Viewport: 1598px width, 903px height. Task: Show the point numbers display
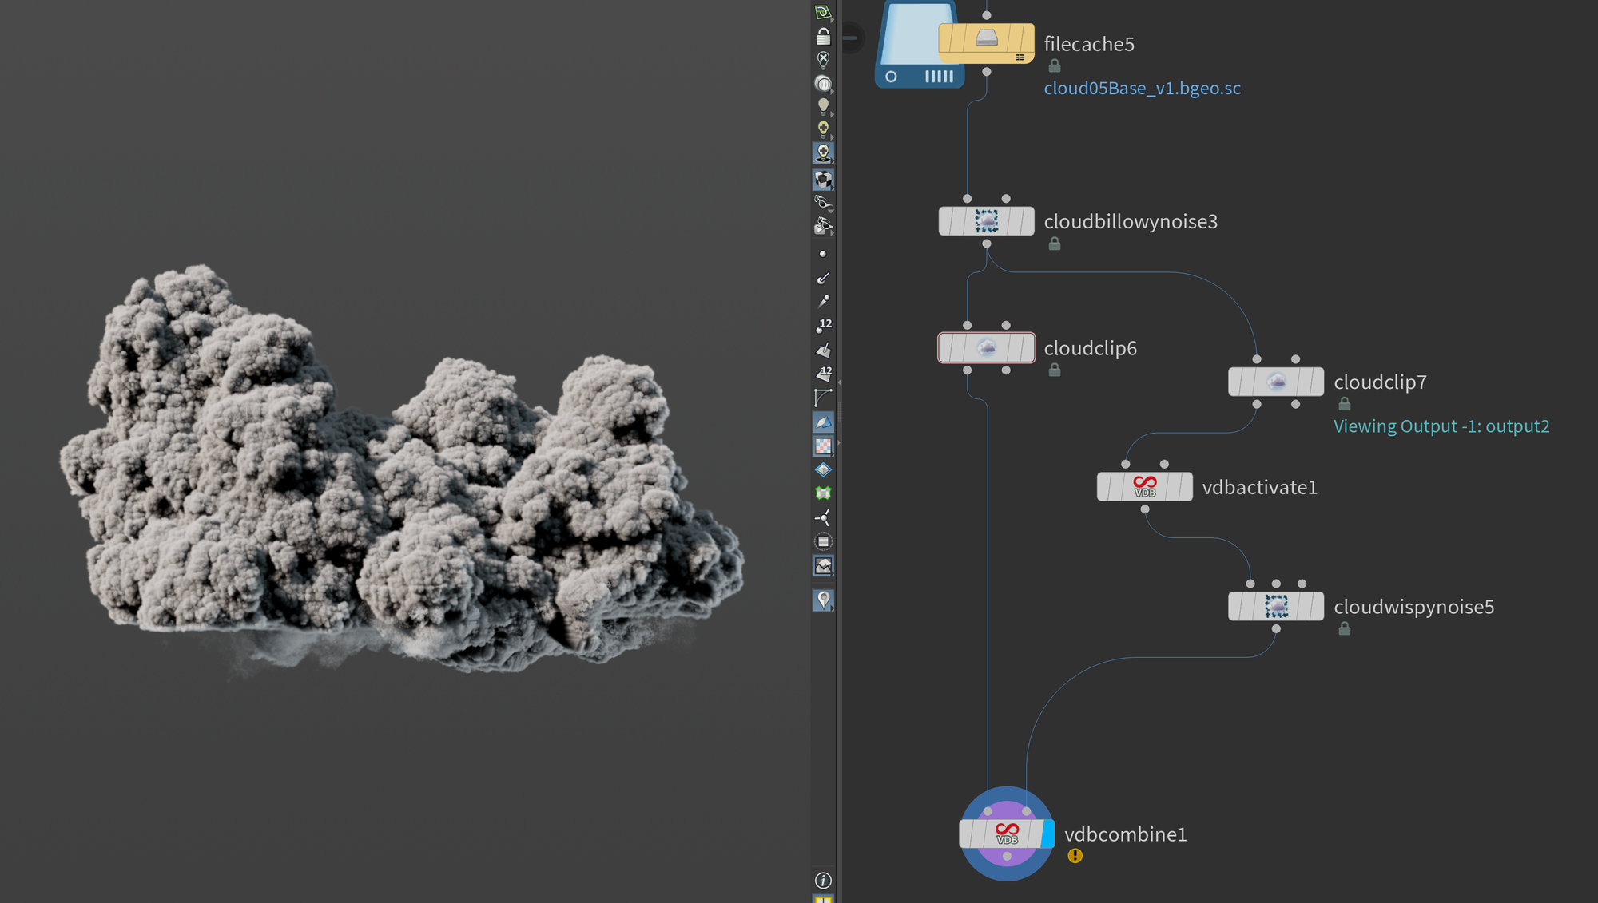click(823, 326)
